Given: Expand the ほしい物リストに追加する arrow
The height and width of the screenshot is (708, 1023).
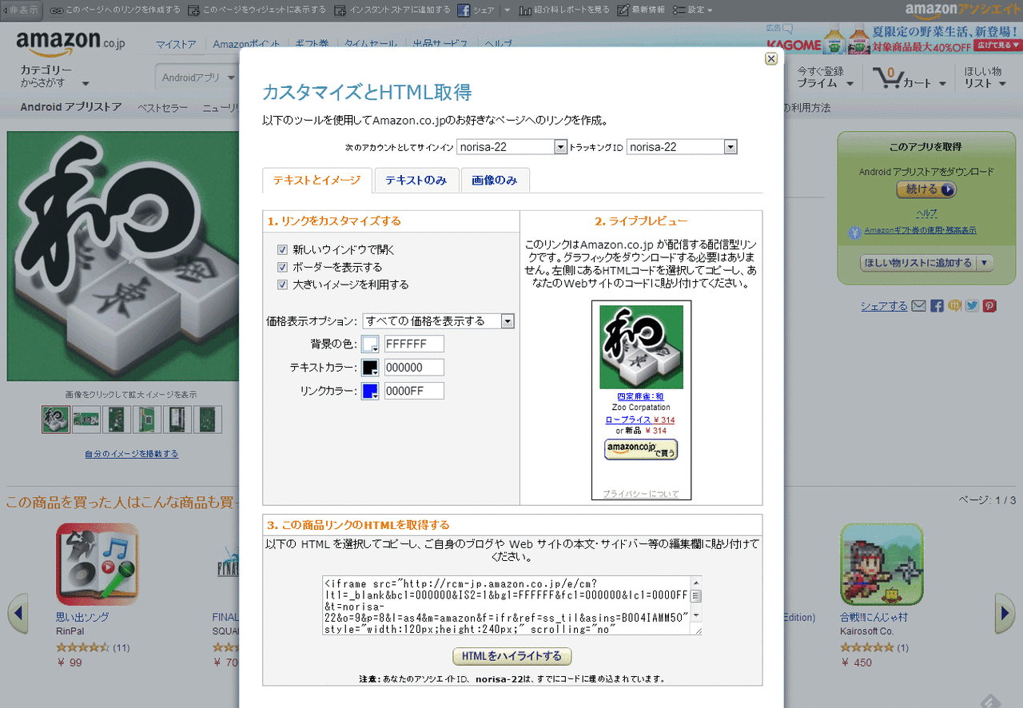Looking at the screenshot, I should click(x=985, y=262).
